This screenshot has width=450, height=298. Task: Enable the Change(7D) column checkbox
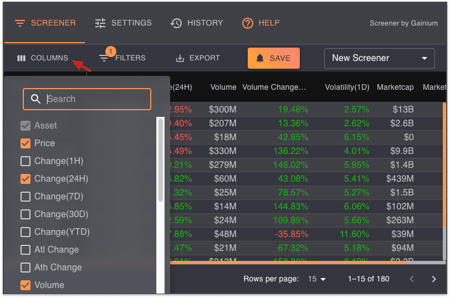pos(25,197)
